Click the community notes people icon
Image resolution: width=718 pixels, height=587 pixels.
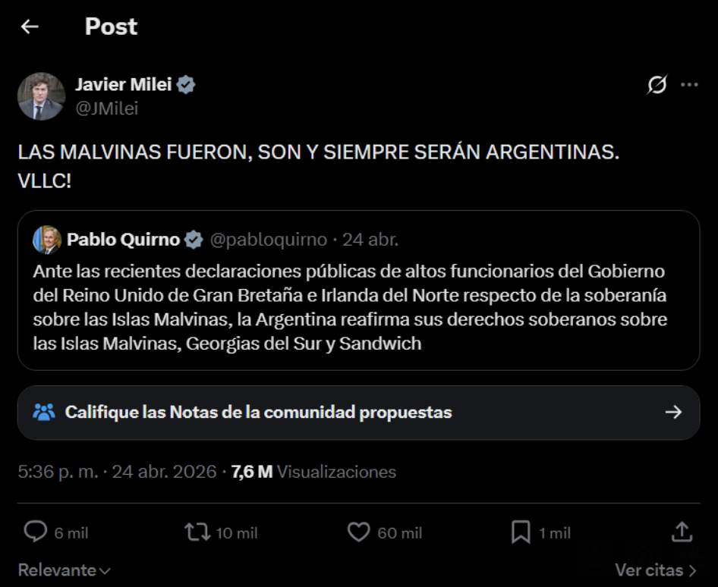(44, 413)
